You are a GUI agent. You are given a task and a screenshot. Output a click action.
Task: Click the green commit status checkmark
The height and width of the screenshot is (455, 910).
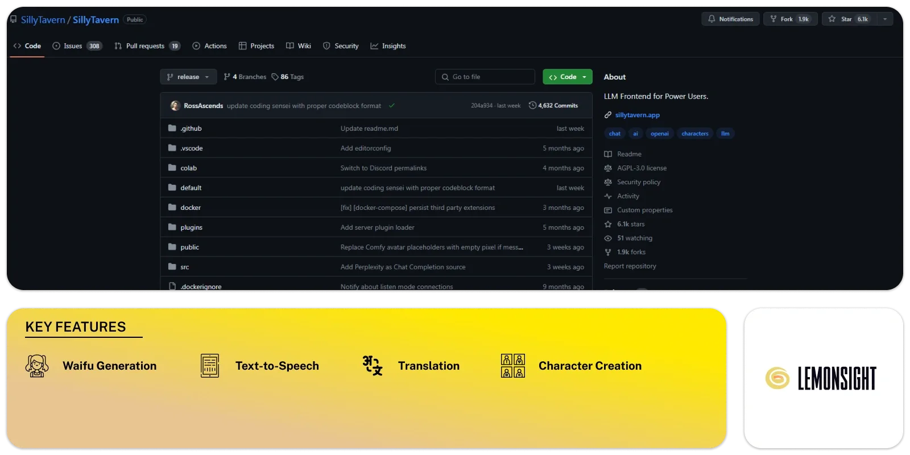coord(392,106)
